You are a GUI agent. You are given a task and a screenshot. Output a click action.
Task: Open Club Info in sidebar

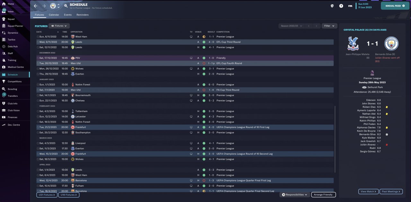[x=14, y=103]
